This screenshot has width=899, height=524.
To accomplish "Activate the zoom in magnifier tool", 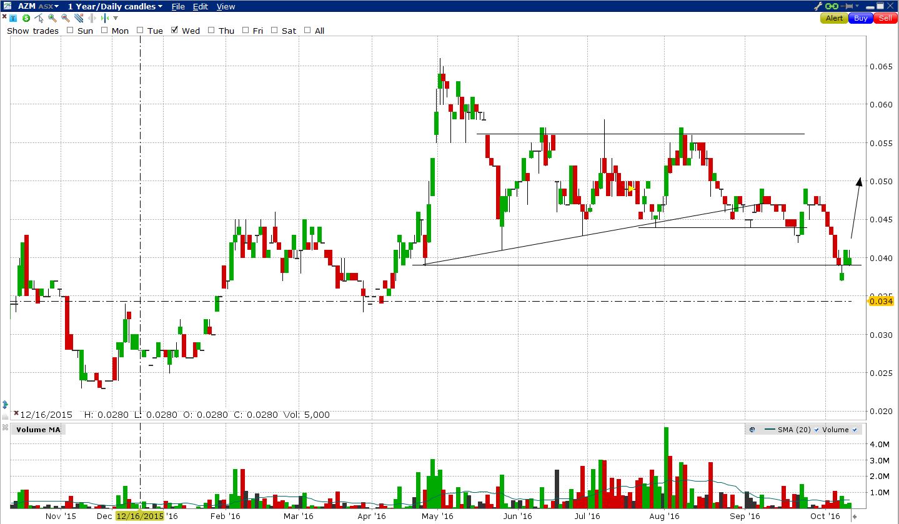I will pyautogui.click(x=52, y=18).
